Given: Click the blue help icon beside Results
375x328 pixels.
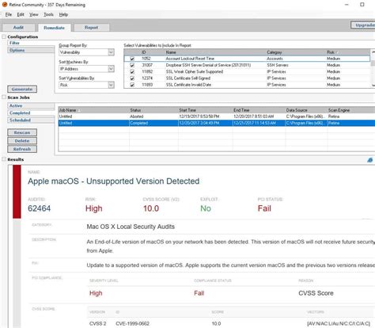Looking at the screenshot, I should (x=369, y=160).
